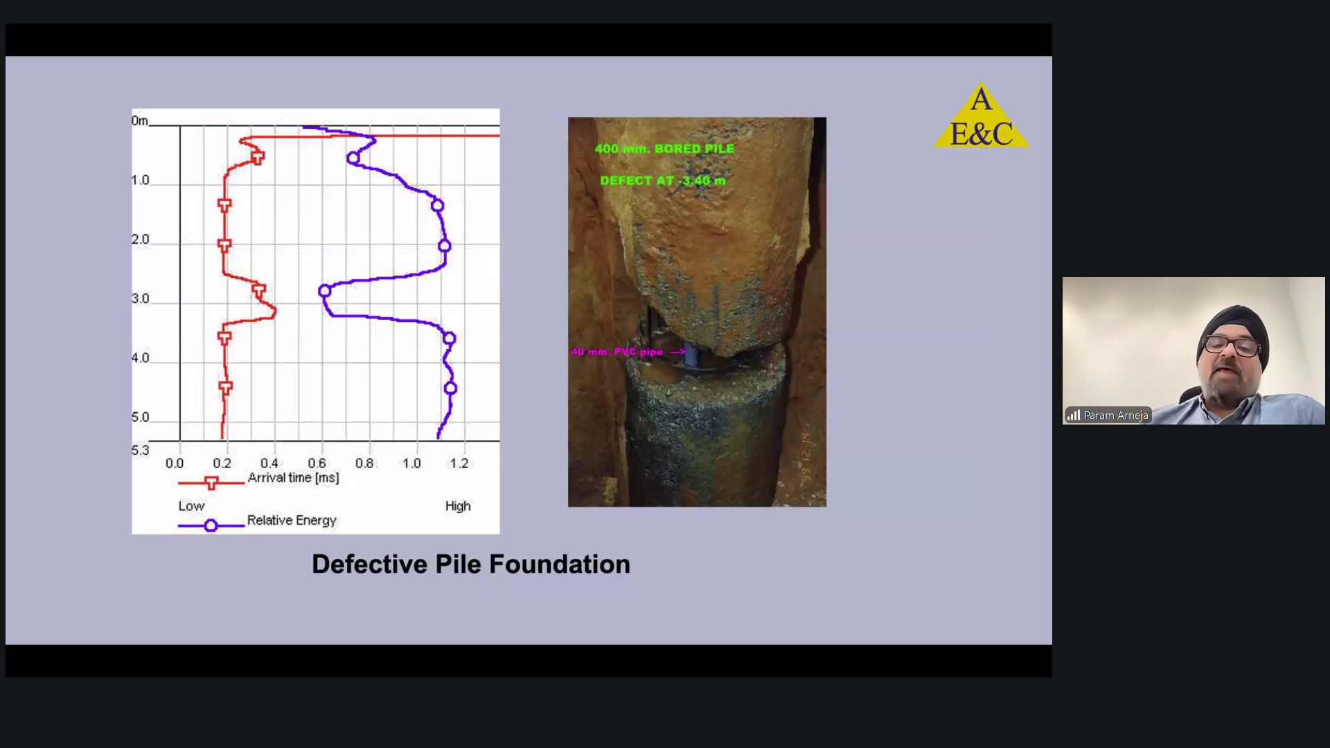The image size is (1330, 748).
Task: Click the 5.3 depth axis label
Action: 141,451
